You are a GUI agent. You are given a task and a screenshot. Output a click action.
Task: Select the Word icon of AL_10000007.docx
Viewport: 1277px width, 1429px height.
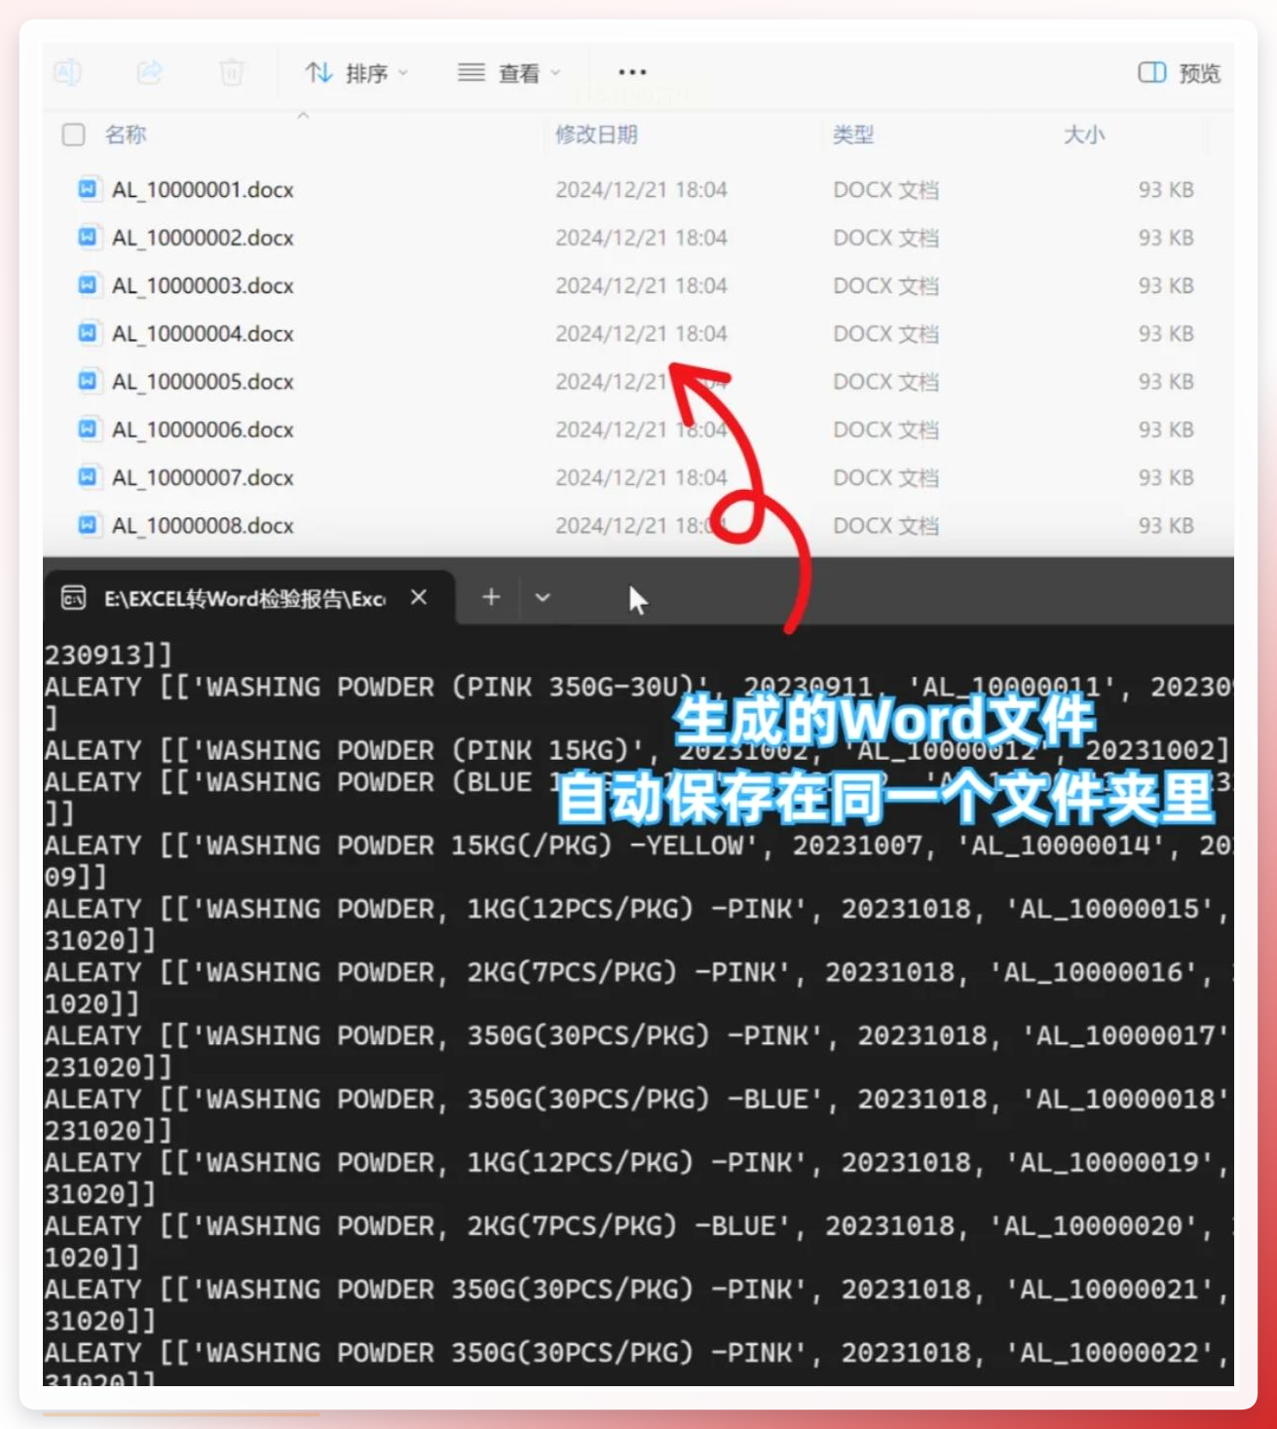(x=88, y=476)
